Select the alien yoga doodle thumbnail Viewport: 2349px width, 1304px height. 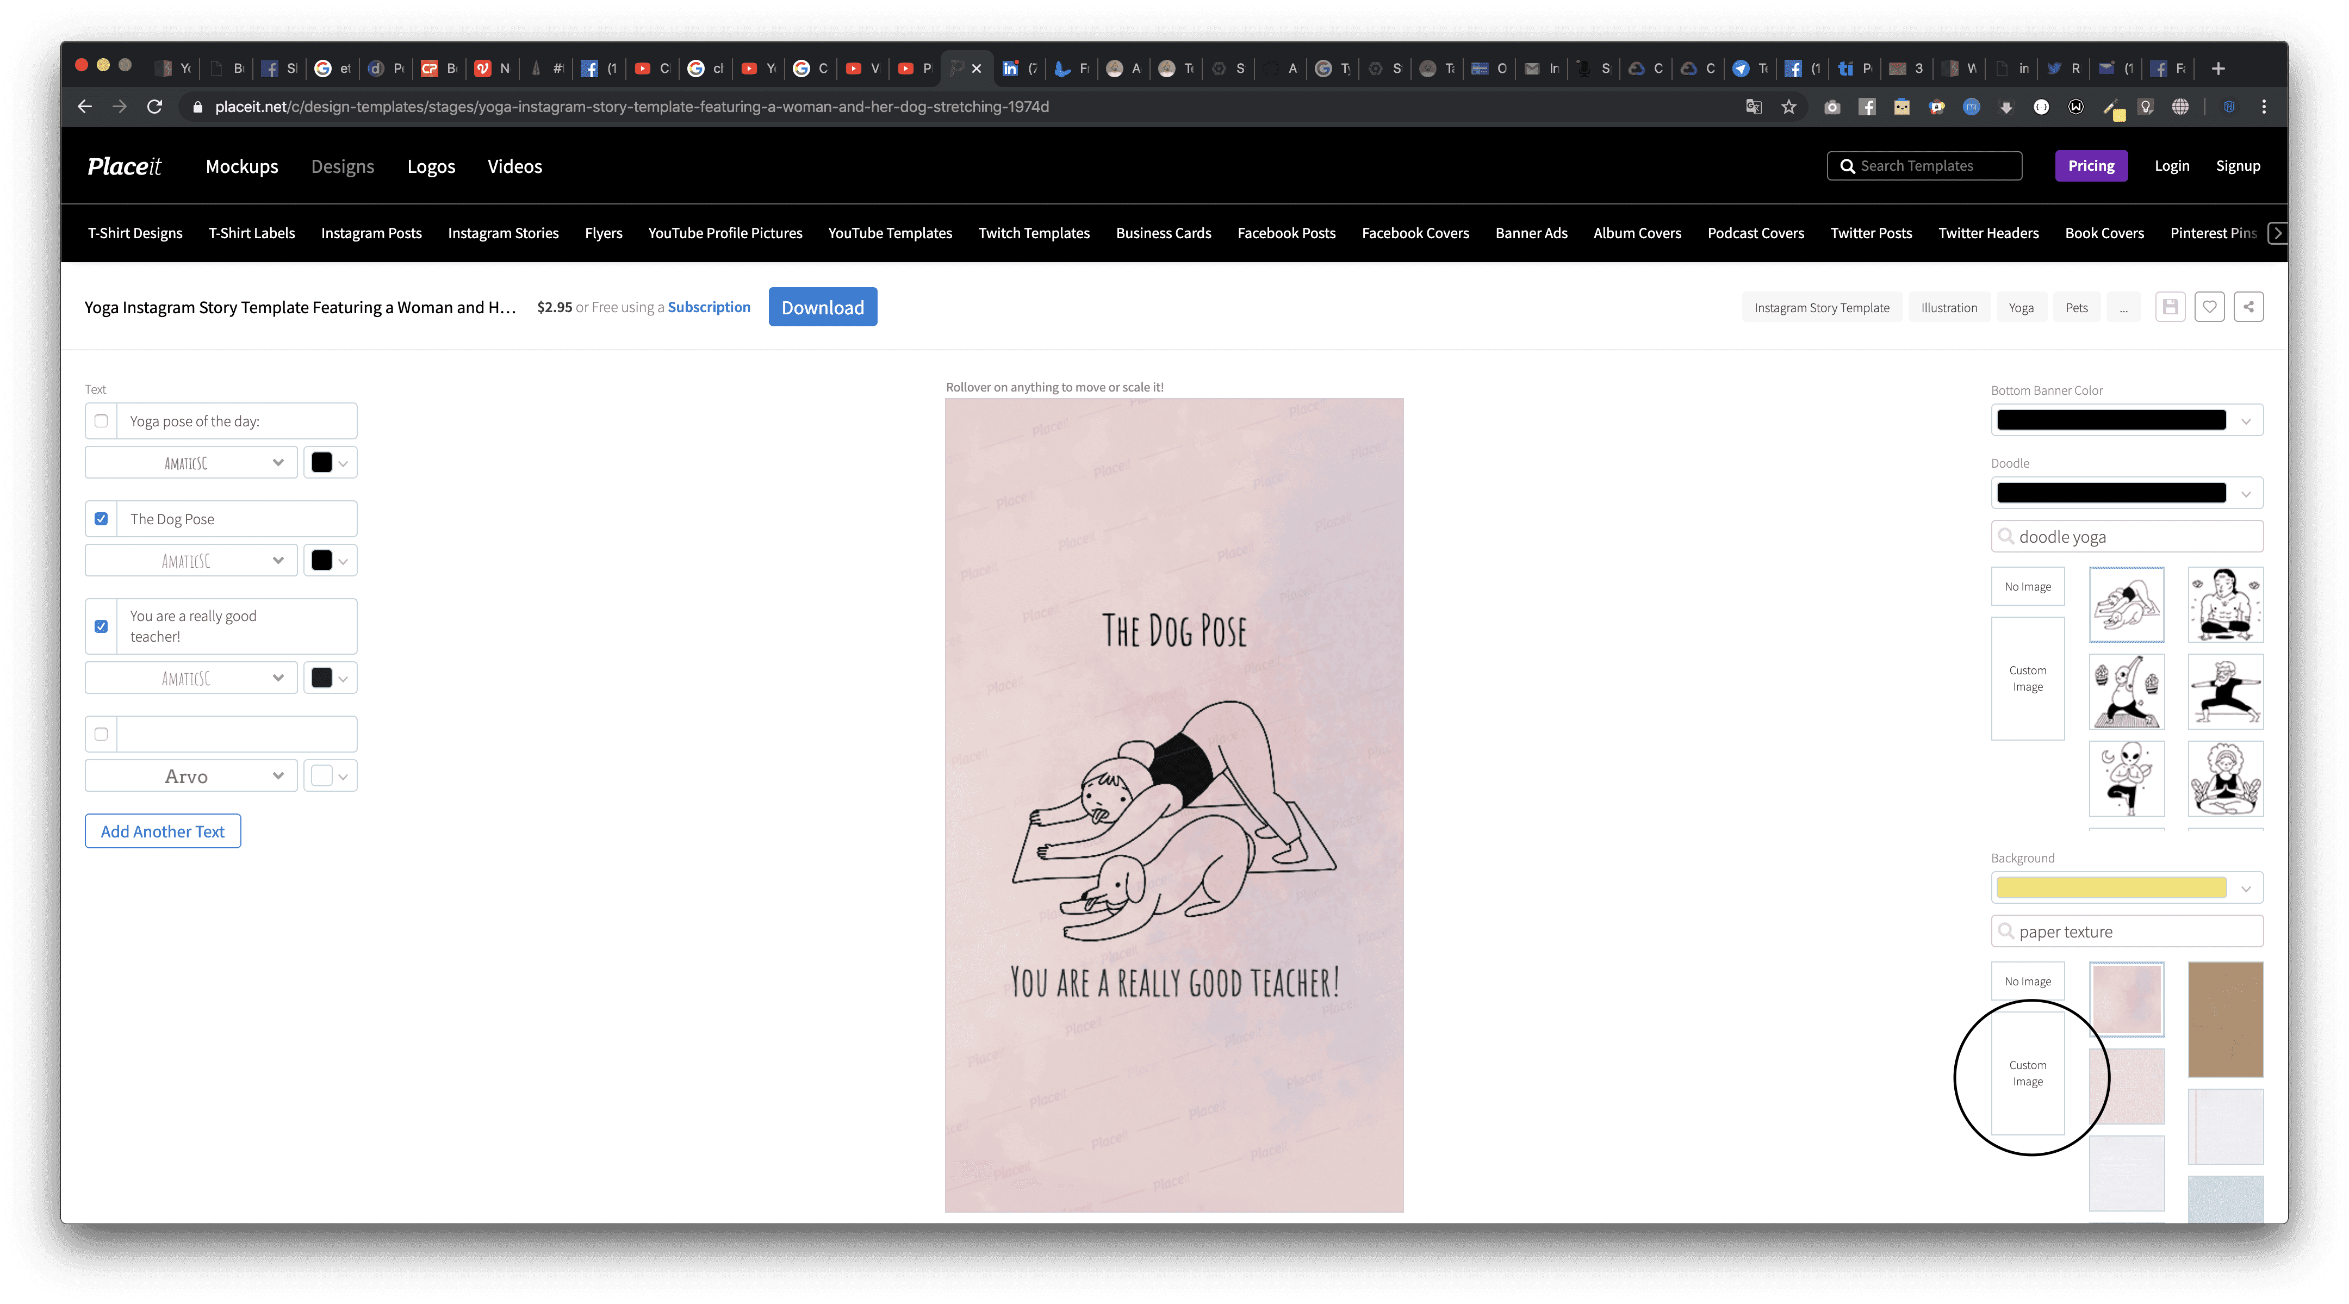pyautogui.click(x=2126, y=778)
